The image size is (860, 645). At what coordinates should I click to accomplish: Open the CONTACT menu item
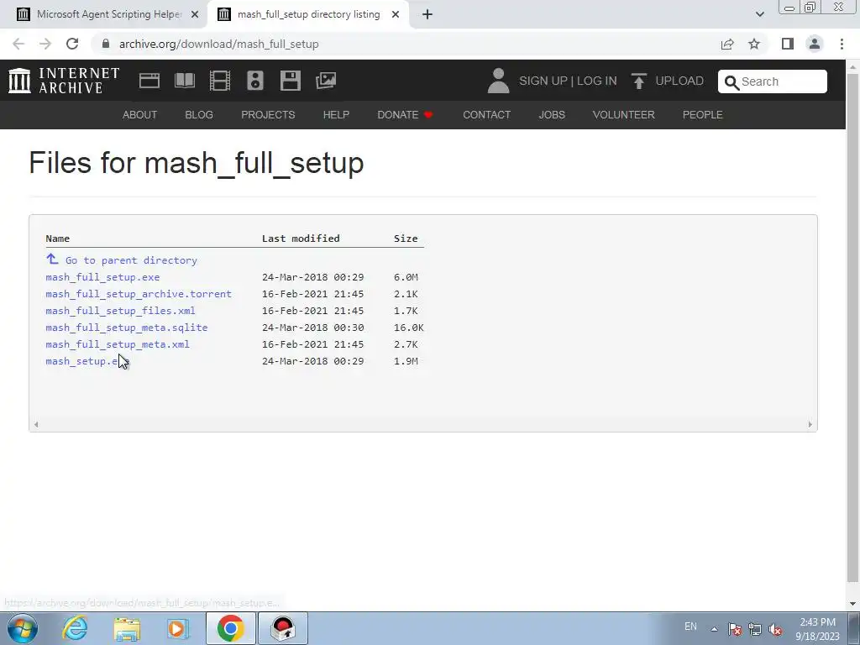(x=486, y=114)
